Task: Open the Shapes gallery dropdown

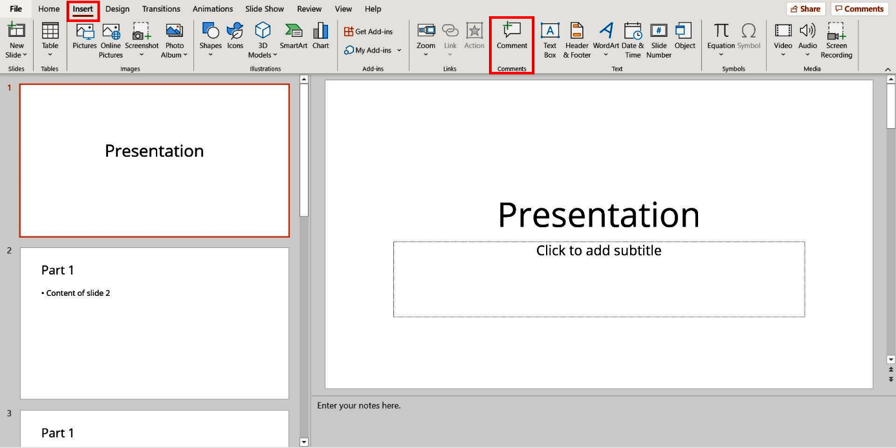Action: point(210,54)
